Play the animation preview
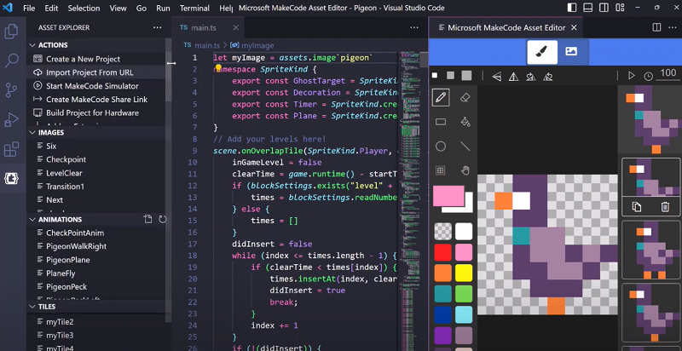Viewport: 682px width, 351px height. [631, 76]
